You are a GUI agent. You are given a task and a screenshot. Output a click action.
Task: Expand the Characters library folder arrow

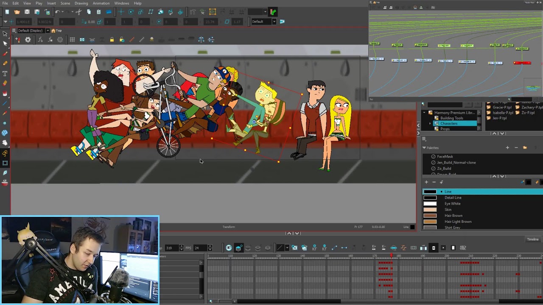click(430, 124)
